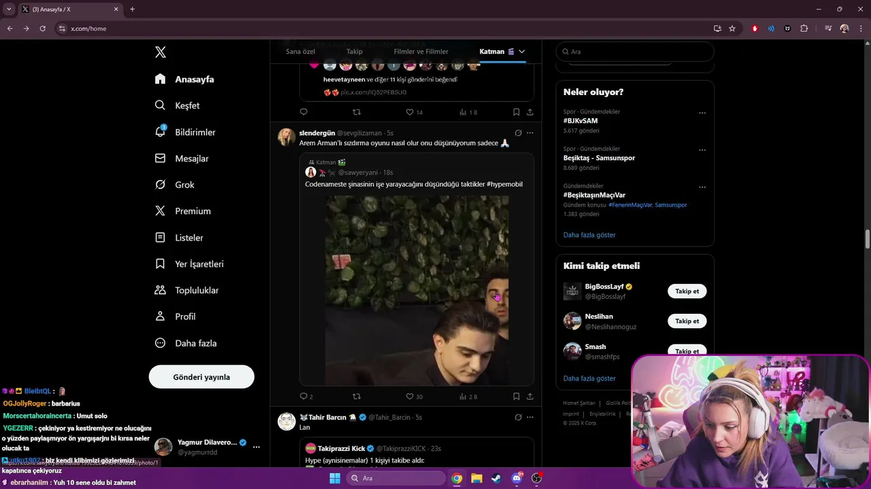The width and height of the screenshot is (871, 489).
Task: Expand the chevron next to Katman tab
Action: (x=522, y=52)
